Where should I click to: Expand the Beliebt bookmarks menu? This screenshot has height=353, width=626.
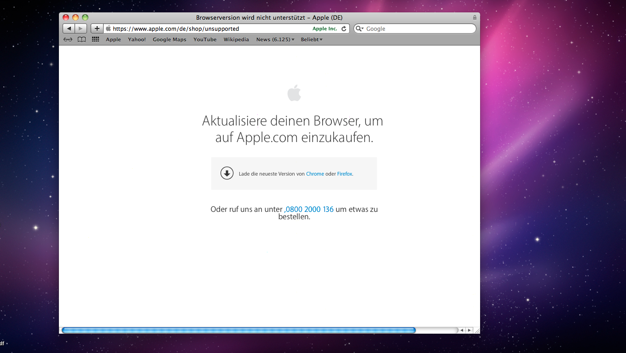(x=312, y=40)
